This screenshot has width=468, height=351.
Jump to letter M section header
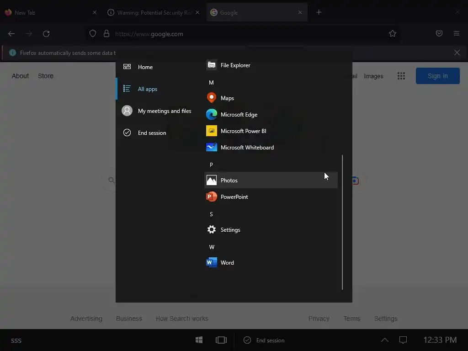click(x=211, y=83)
